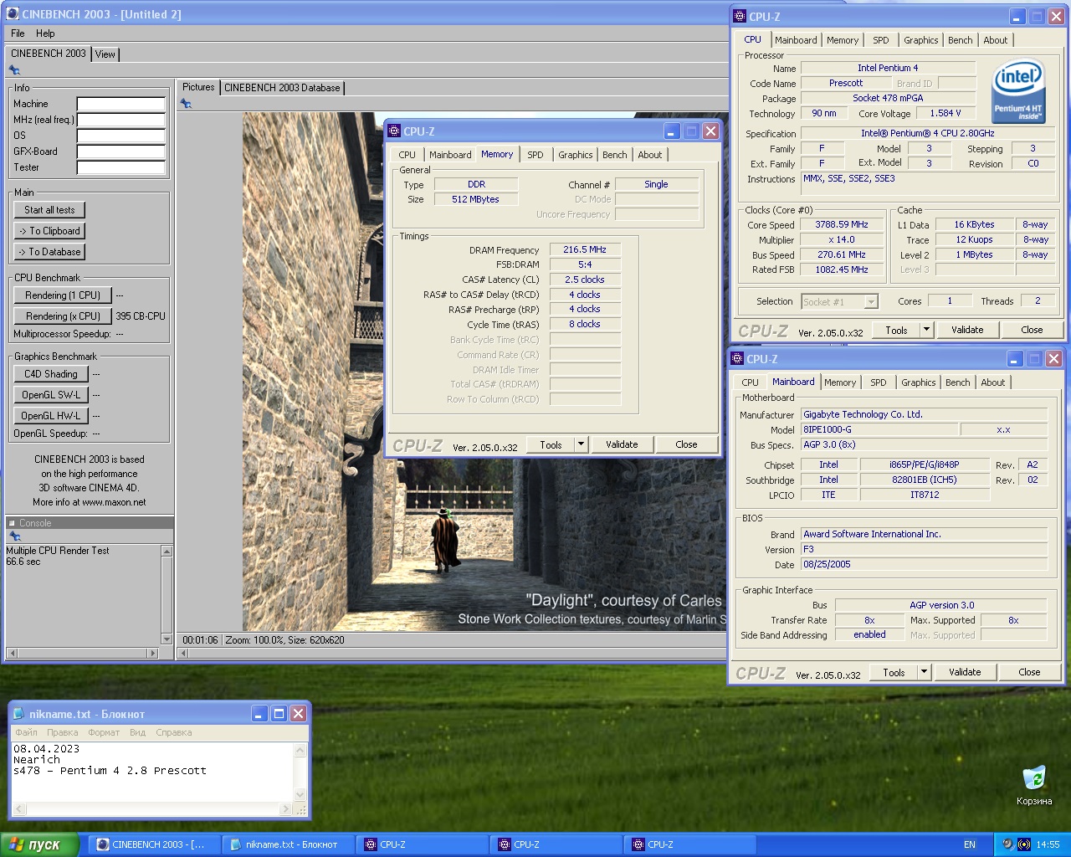Select About tab in CPU-Z Memory window

pyautogui.click(x=650, y=155)
